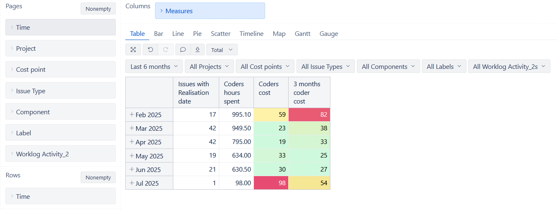The width and height of the screenshot is (557, 212).
Task: Click the red 98 Coders cost cell
Action: click(x=271, y=183)
